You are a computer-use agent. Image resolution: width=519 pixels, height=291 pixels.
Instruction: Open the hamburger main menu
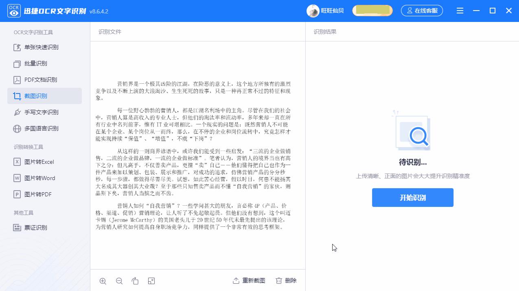(460, 11)
